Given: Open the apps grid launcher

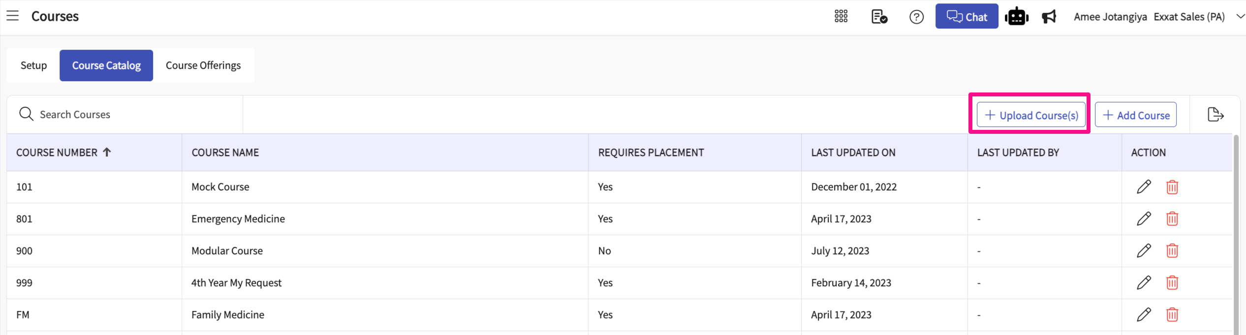Looking at the screenshot, I should point(841,17).
